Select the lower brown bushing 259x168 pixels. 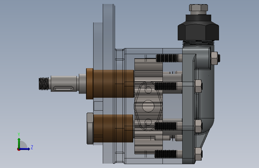(113, 129)
